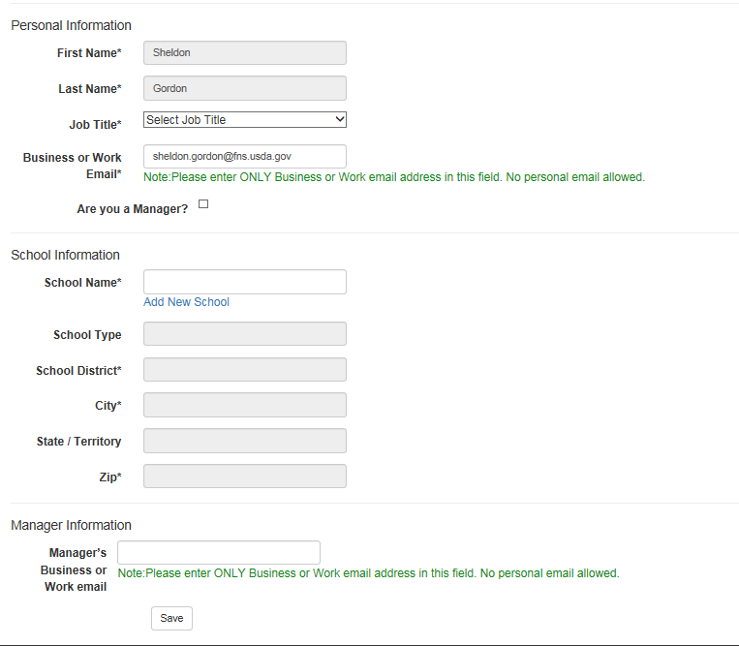Click the City text field
This screenshot has width=739, height=646.
coord(244,405)
